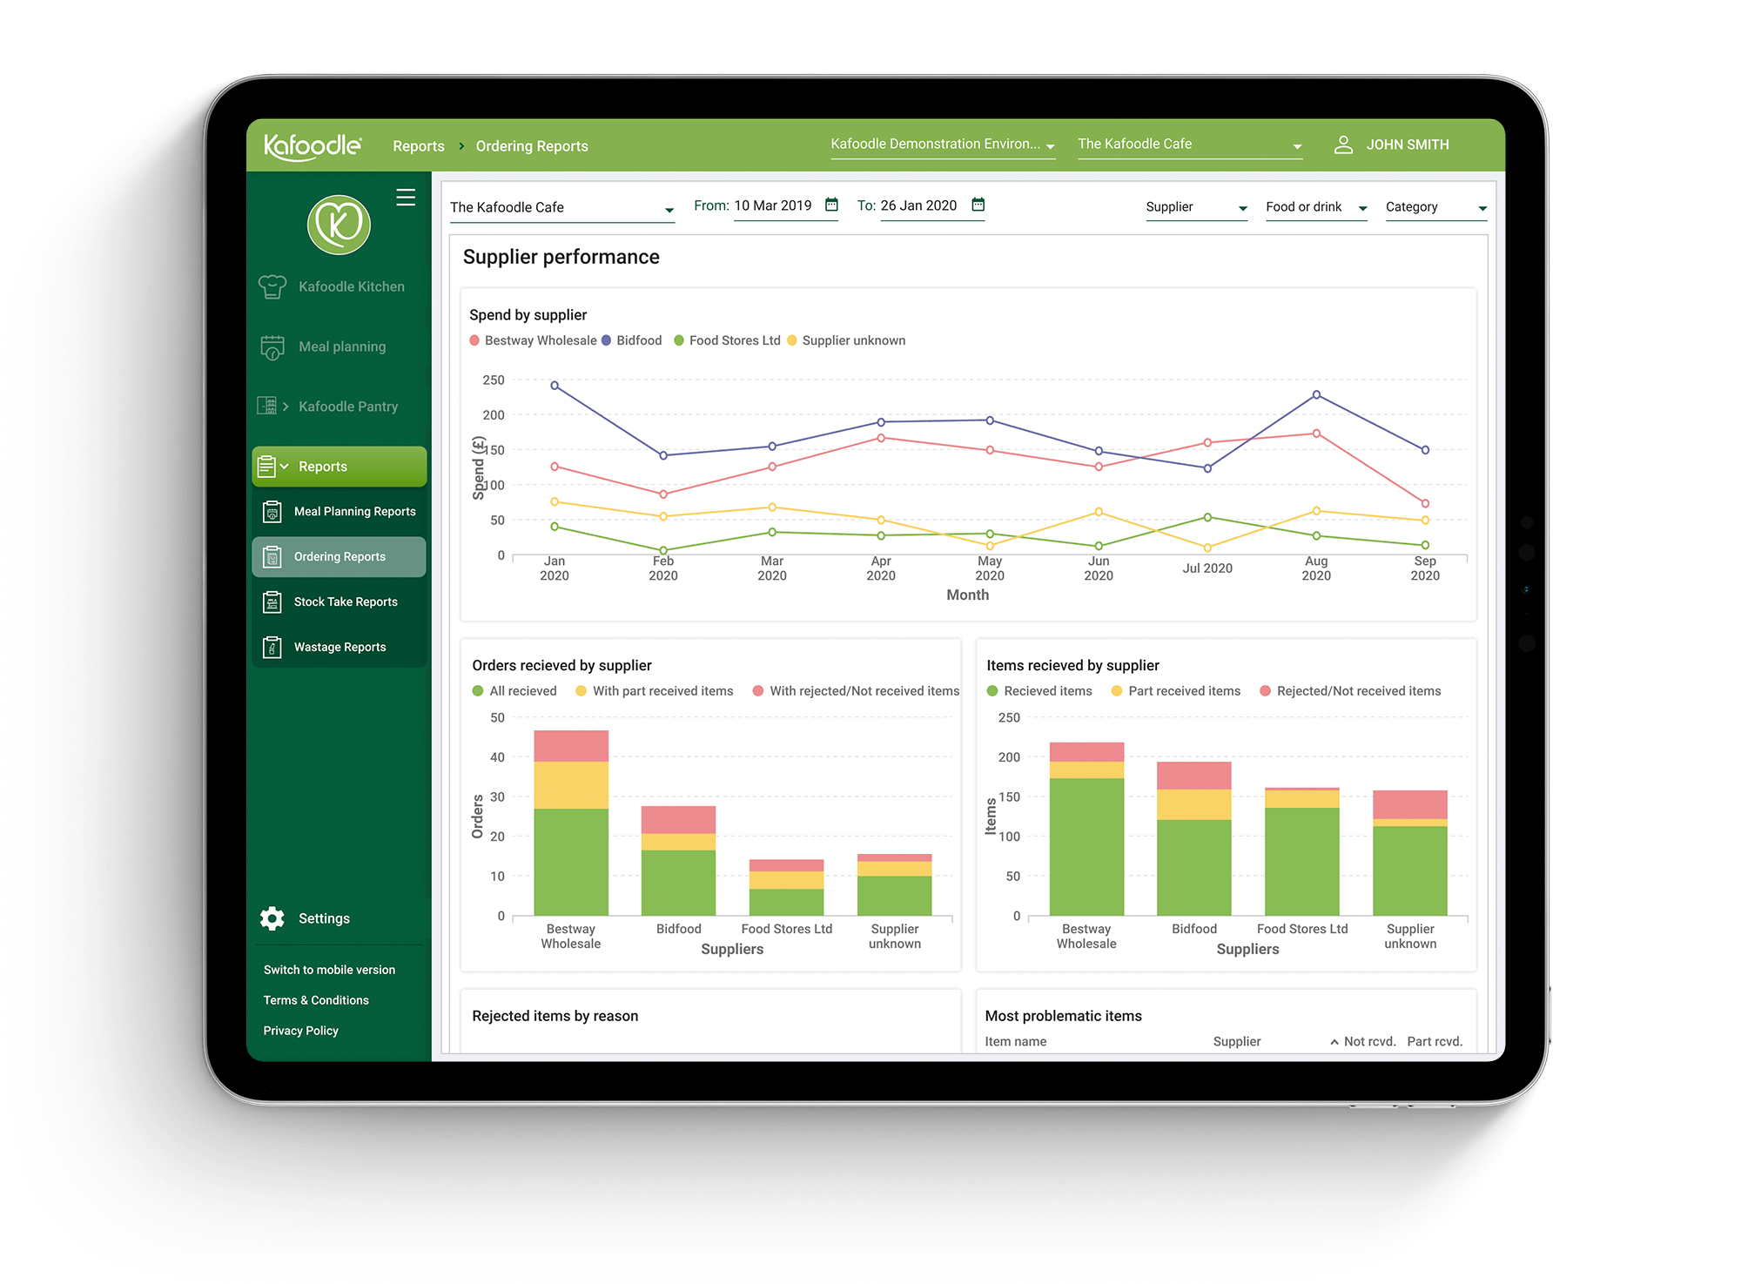The width and height of the screenshot is (1741, 1284).
Task: Click the Kafoodle Kitchen chef hat icon
Action: click(272, 286)
